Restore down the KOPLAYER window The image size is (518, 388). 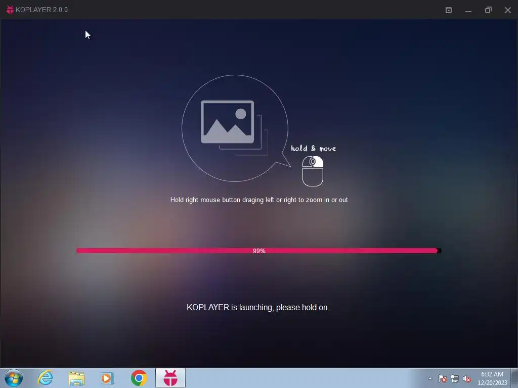(x=488, y=10)
